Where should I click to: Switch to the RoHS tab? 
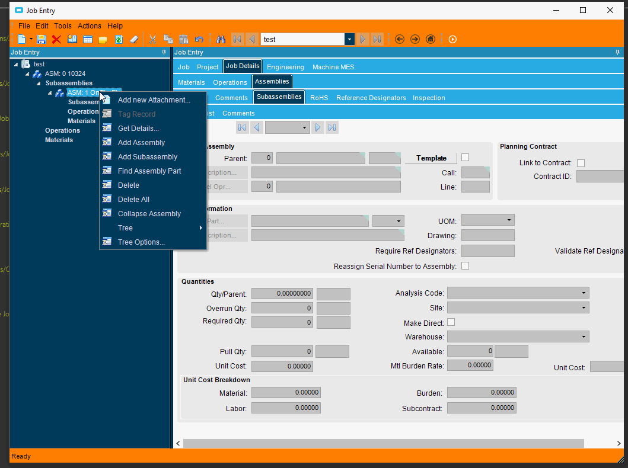(319, 98)
